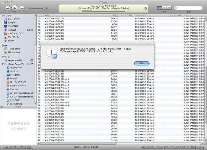
Task: Click the play button
Action: pos(15,8)
